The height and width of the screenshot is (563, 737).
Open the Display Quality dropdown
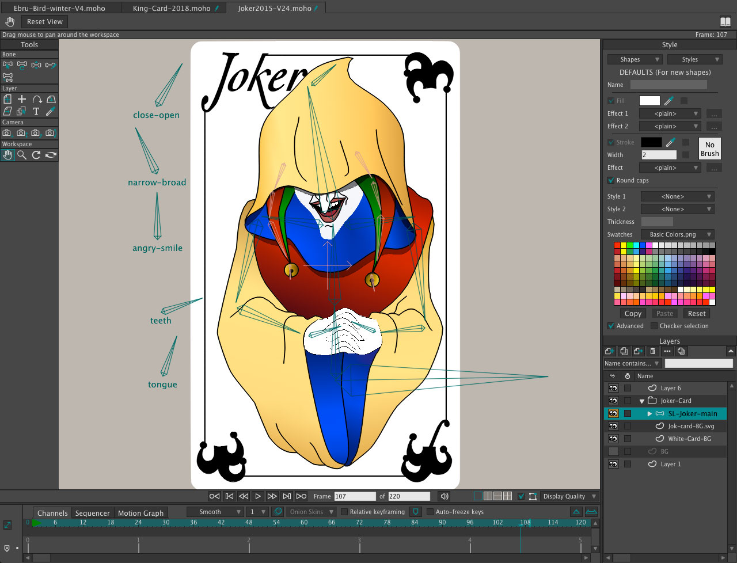tap(568, 496)
